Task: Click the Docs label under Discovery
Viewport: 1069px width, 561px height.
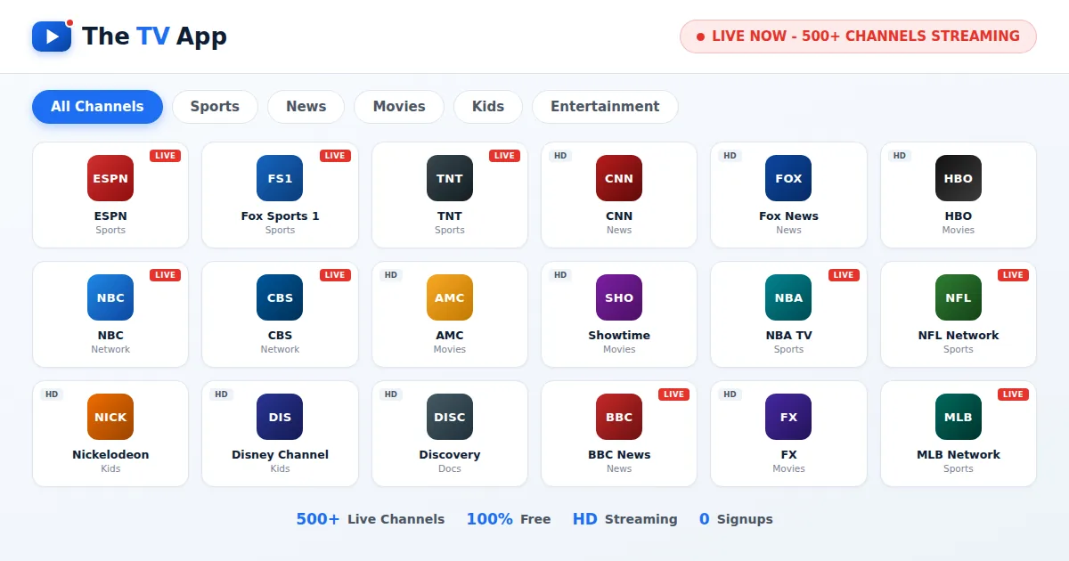Action: [450, 469]
